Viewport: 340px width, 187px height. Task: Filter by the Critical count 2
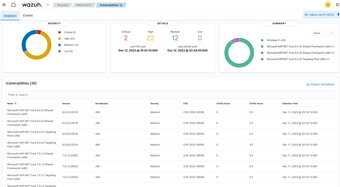pyautogui.click(x=126, y=38)
